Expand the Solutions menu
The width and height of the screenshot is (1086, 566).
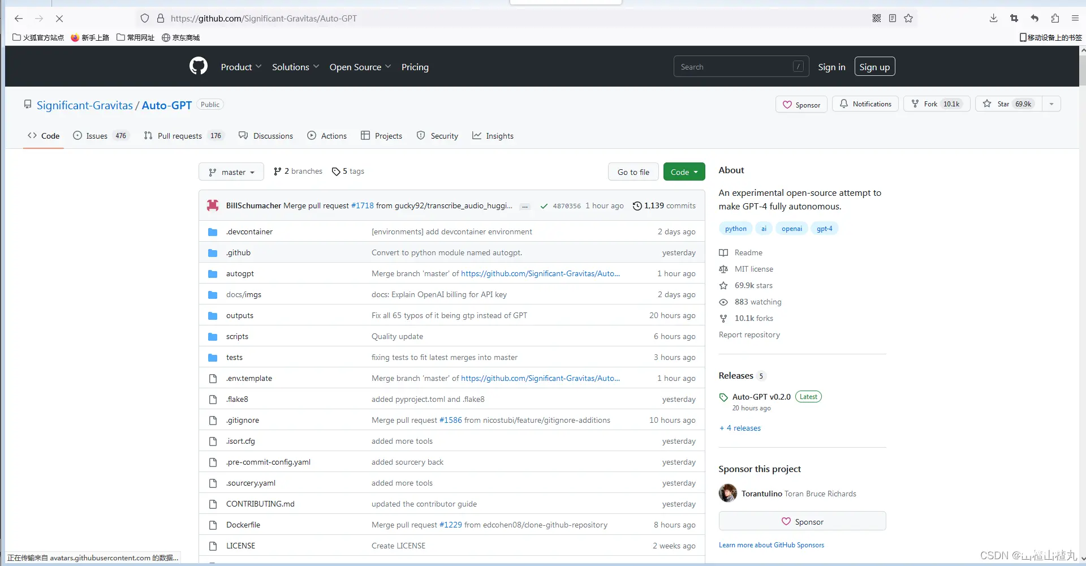tap(296, 67)
